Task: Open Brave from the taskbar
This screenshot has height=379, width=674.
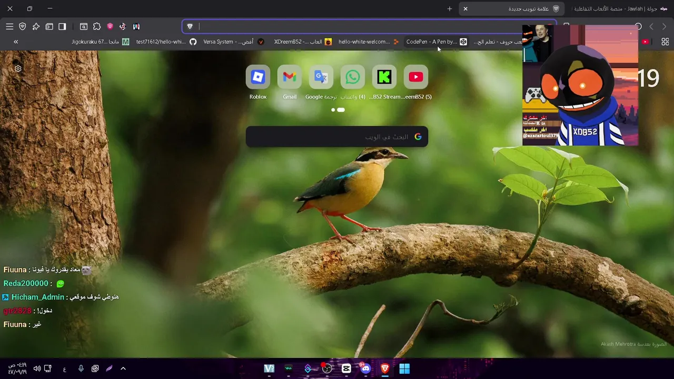Action: (385, 368)
